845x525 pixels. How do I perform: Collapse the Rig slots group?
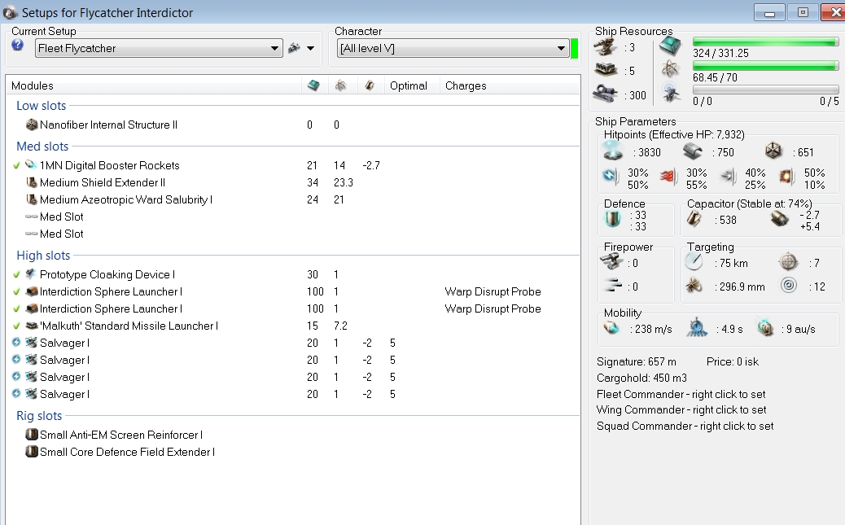[x=39, y=416]
